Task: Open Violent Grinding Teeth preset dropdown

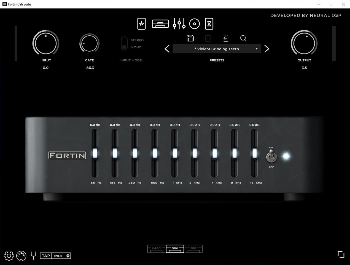Action: [217, 49]
